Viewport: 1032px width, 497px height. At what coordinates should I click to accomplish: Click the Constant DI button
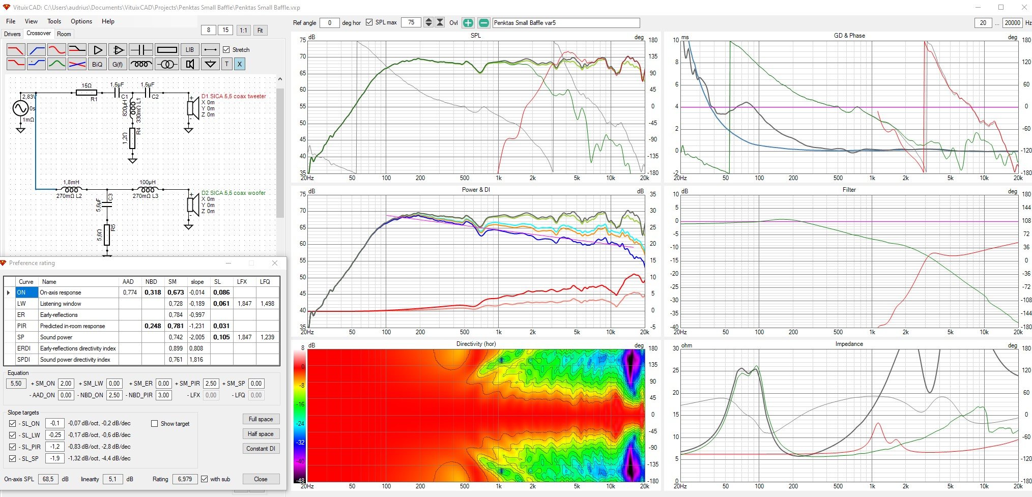(x=261, y=449)
